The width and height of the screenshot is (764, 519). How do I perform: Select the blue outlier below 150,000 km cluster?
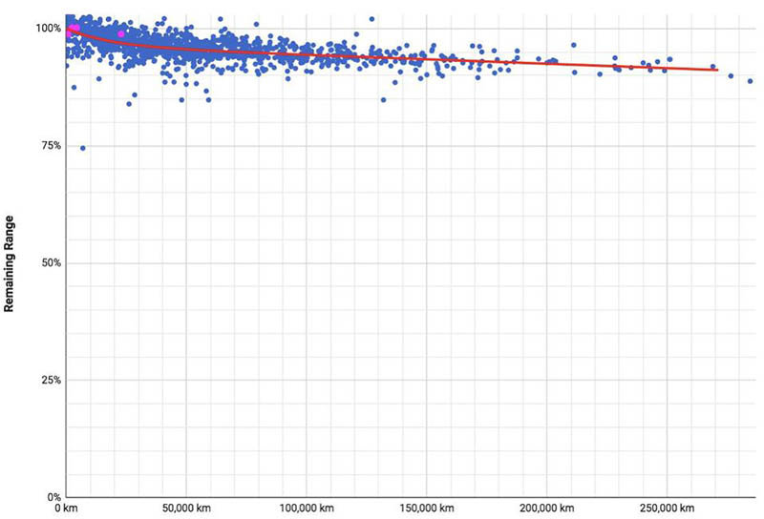tap(383, 99)
